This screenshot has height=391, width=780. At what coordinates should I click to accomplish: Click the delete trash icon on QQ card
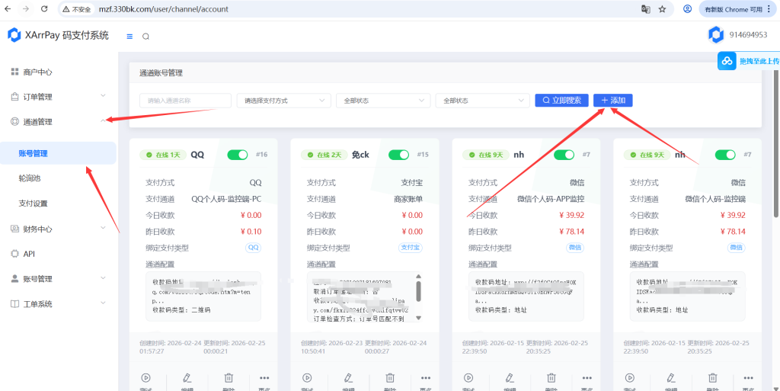pyautogui.click(x=229, y=377)
